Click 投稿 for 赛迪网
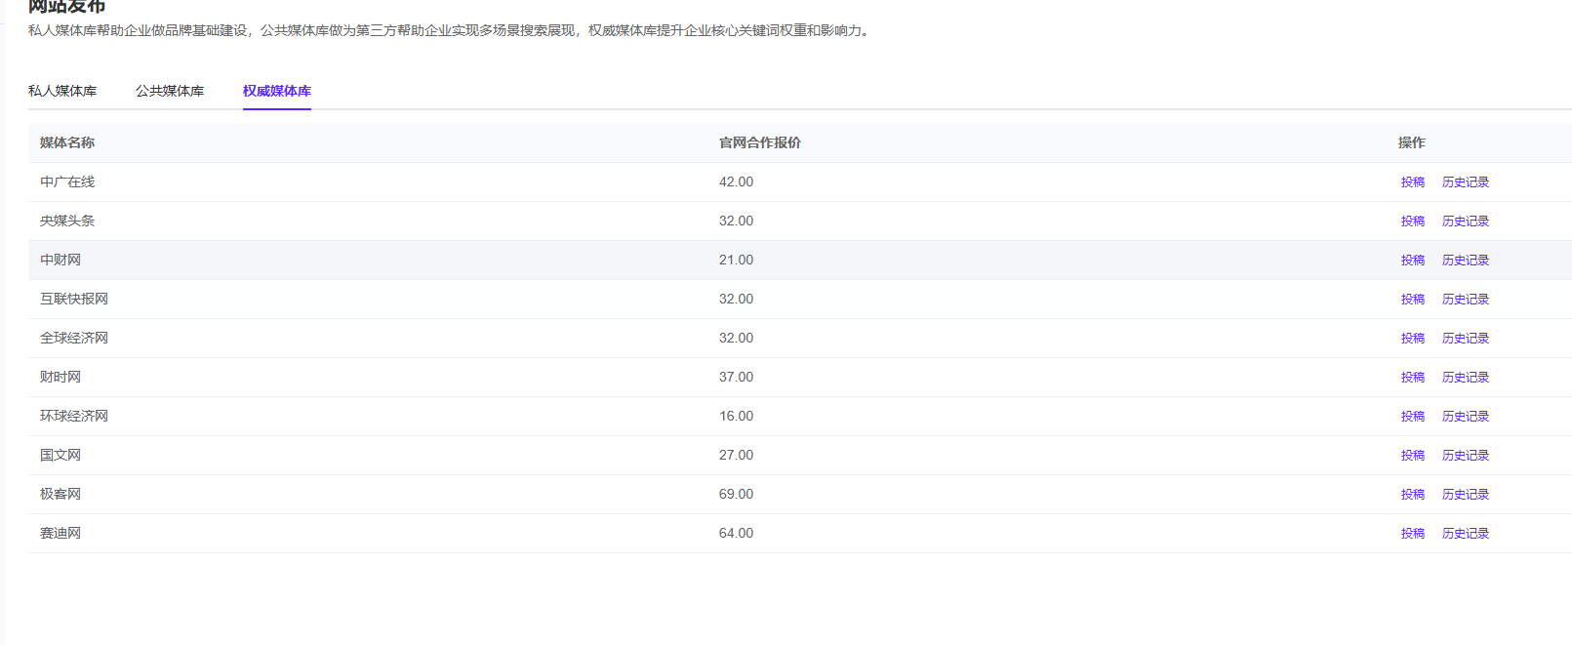Screen dimensions: 1572x645 tap(1413, 534)
